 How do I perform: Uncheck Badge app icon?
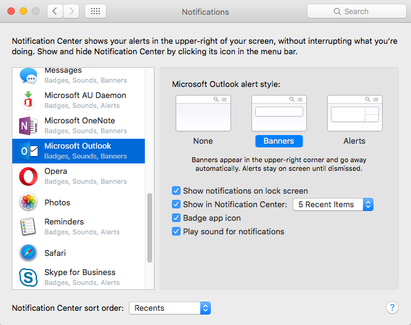(176, 218)
